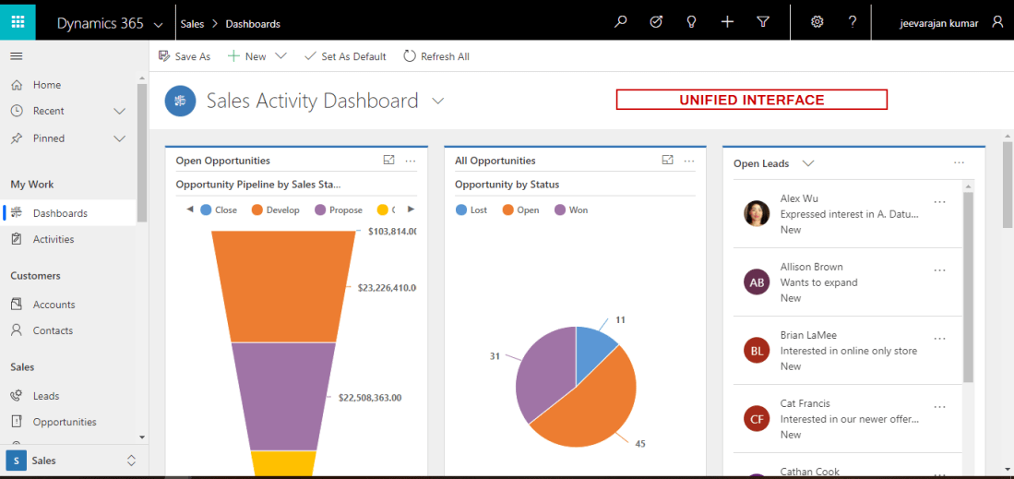Open the dashboard selector dropdown chevron

point(438,101)
